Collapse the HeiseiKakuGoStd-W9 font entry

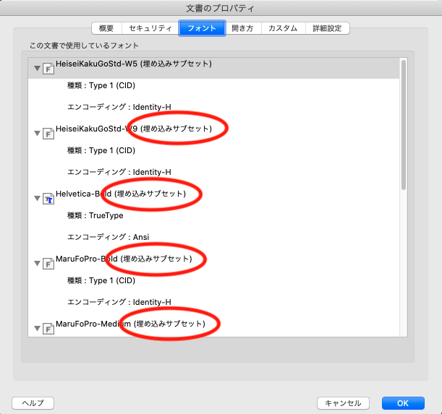pos(37,133)
